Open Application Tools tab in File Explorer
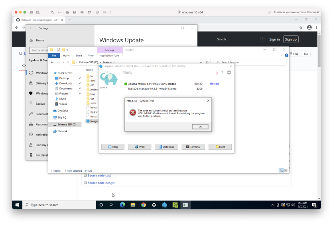 pos(110,56)
